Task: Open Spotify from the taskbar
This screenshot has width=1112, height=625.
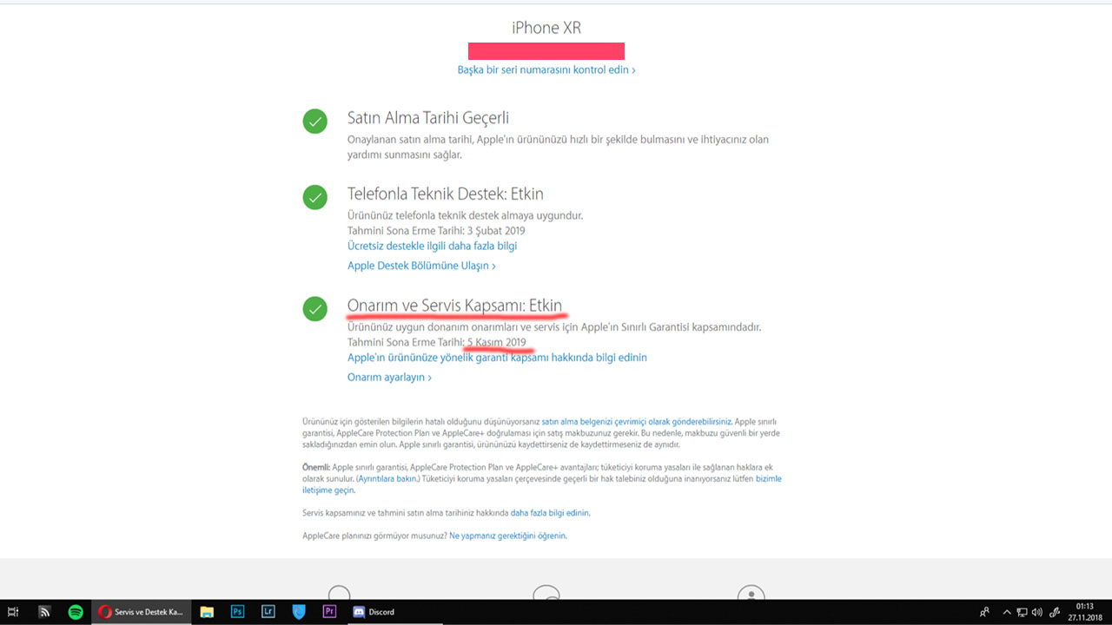Action: tap(76, 612)
